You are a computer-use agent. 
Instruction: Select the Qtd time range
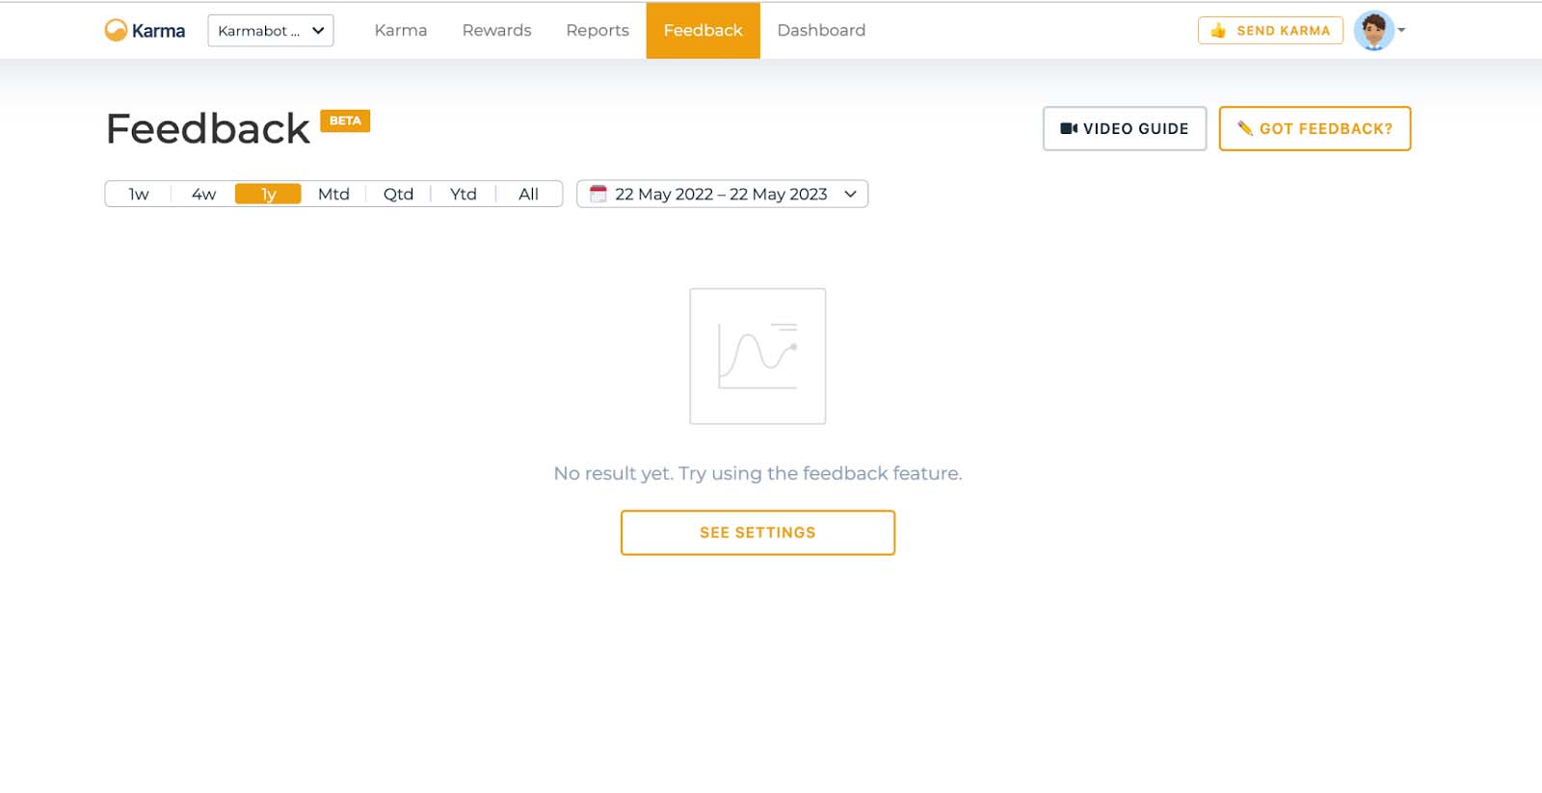coord(398,194)
